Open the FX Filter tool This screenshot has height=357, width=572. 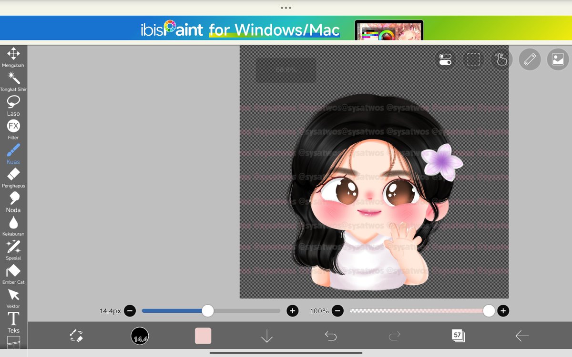click(13, 130)
